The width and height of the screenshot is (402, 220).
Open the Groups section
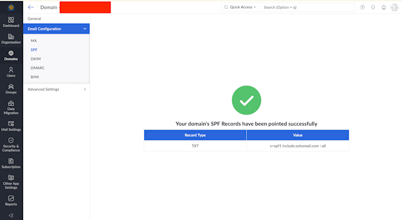click(x=11, y=88)
